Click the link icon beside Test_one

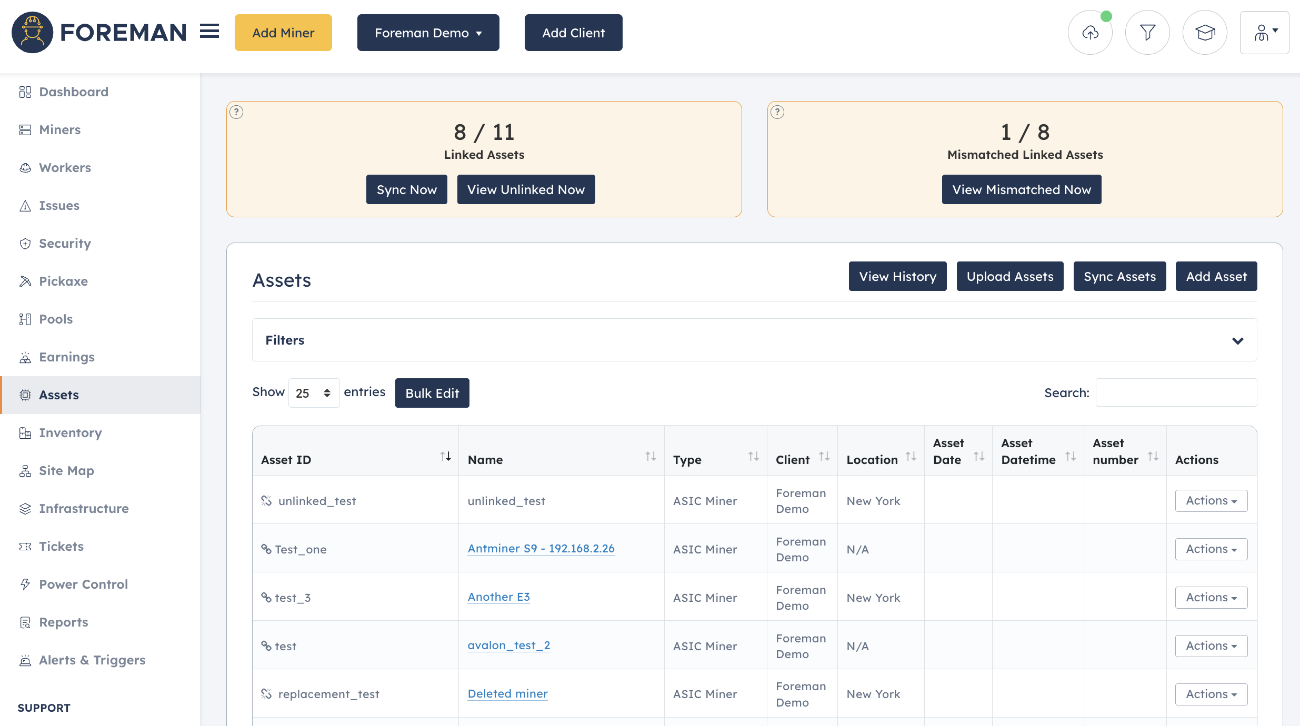click(266, 549)
